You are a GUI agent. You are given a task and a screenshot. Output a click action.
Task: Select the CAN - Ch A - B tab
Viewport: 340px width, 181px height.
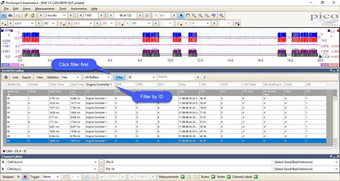click(14, 151)
